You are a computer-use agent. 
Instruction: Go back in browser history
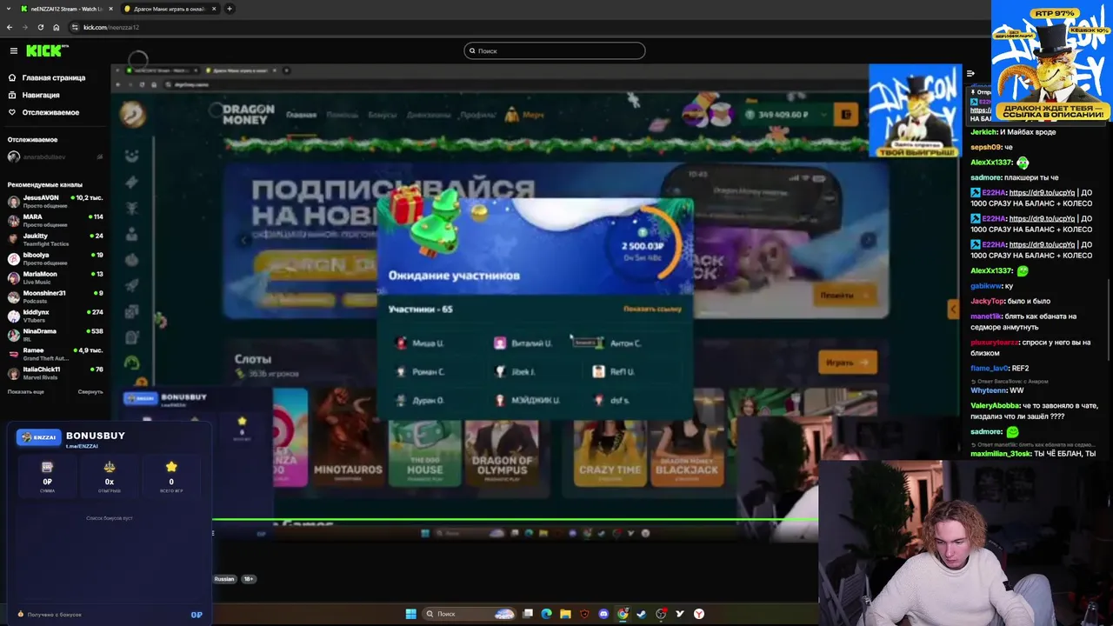(x=9, y=27)
